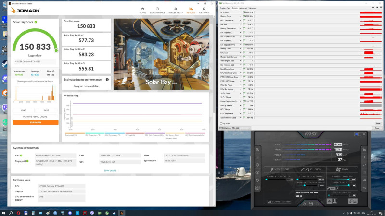
Task: Click the Windows Start button
Action: point(3,213)
